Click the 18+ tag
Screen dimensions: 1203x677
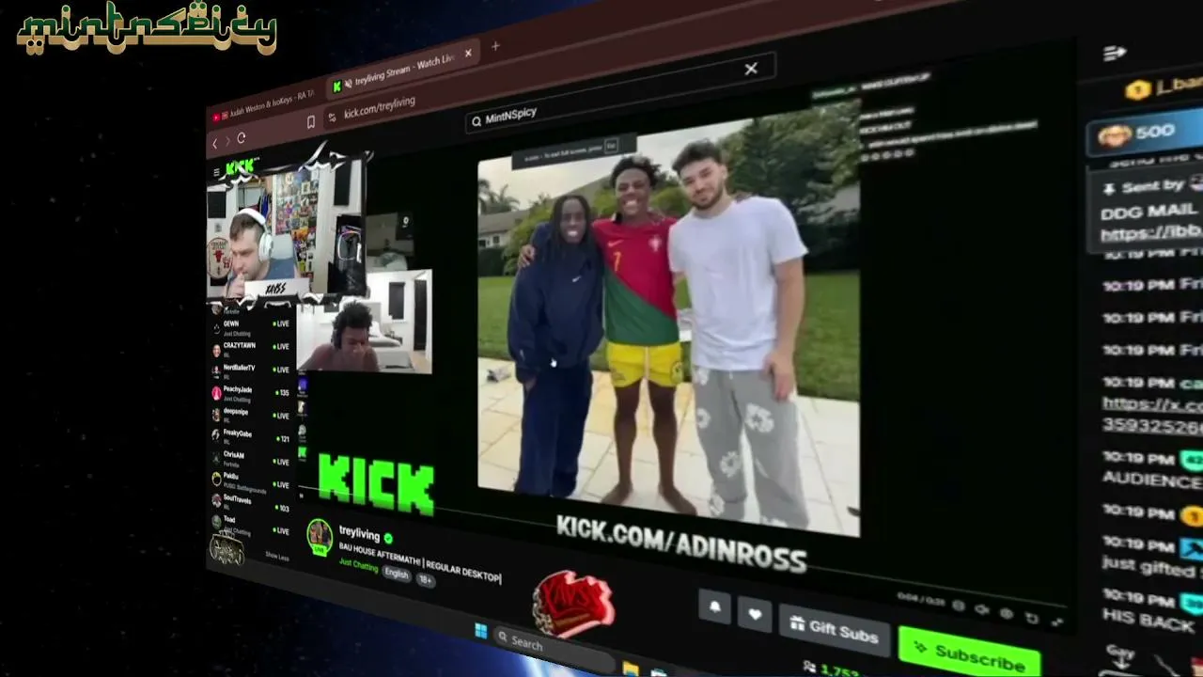pos(426,580)
